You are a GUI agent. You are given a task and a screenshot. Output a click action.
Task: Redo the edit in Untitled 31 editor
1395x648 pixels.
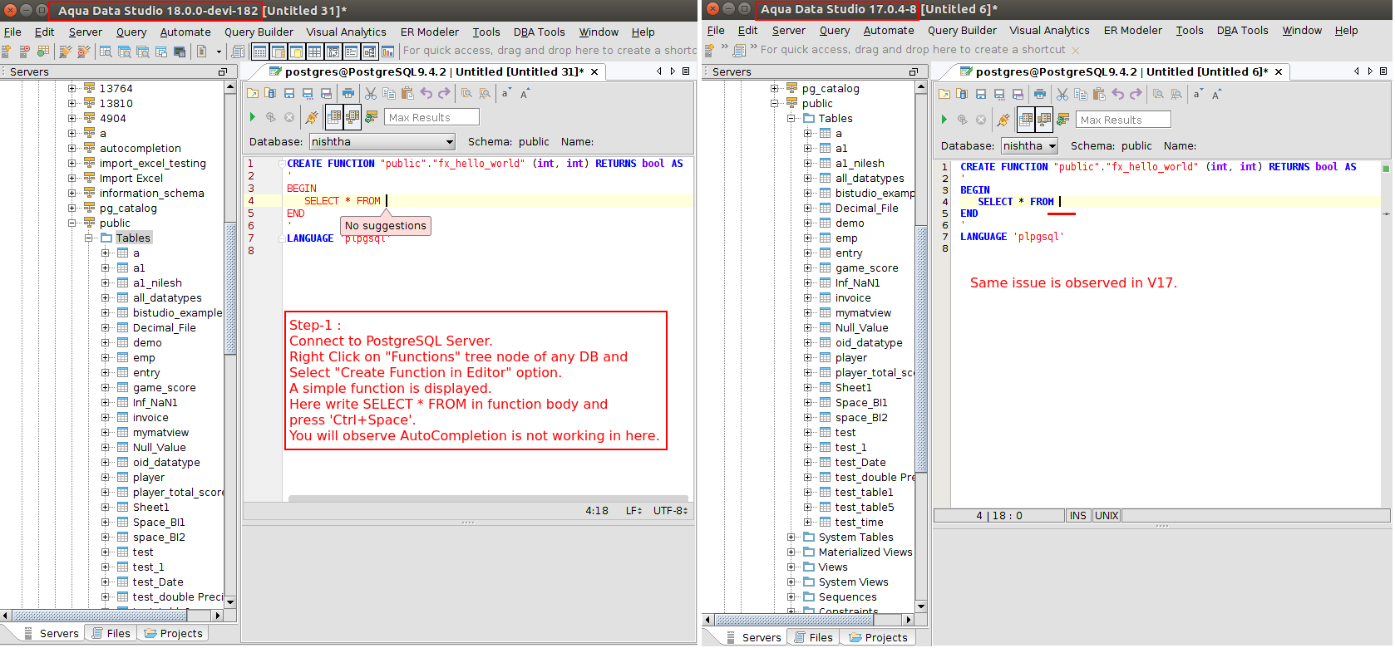pyautogui.click(x=444, y=94)
